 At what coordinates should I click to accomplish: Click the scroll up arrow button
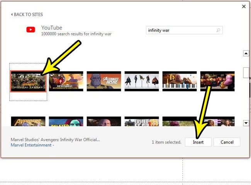246,53
